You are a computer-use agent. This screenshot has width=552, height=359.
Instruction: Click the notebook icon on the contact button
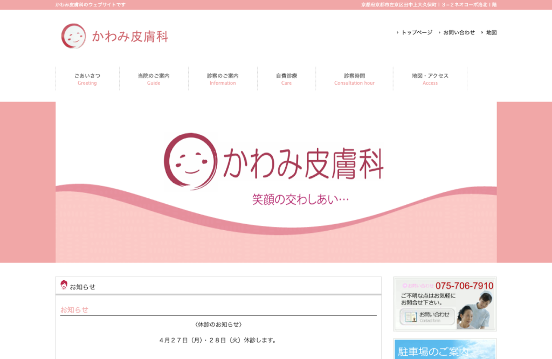(x=410, y=317)
